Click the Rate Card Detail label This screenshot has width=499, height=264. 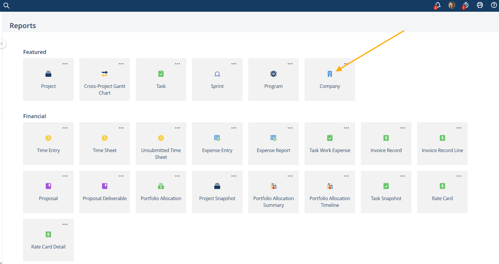pos(48,247)
